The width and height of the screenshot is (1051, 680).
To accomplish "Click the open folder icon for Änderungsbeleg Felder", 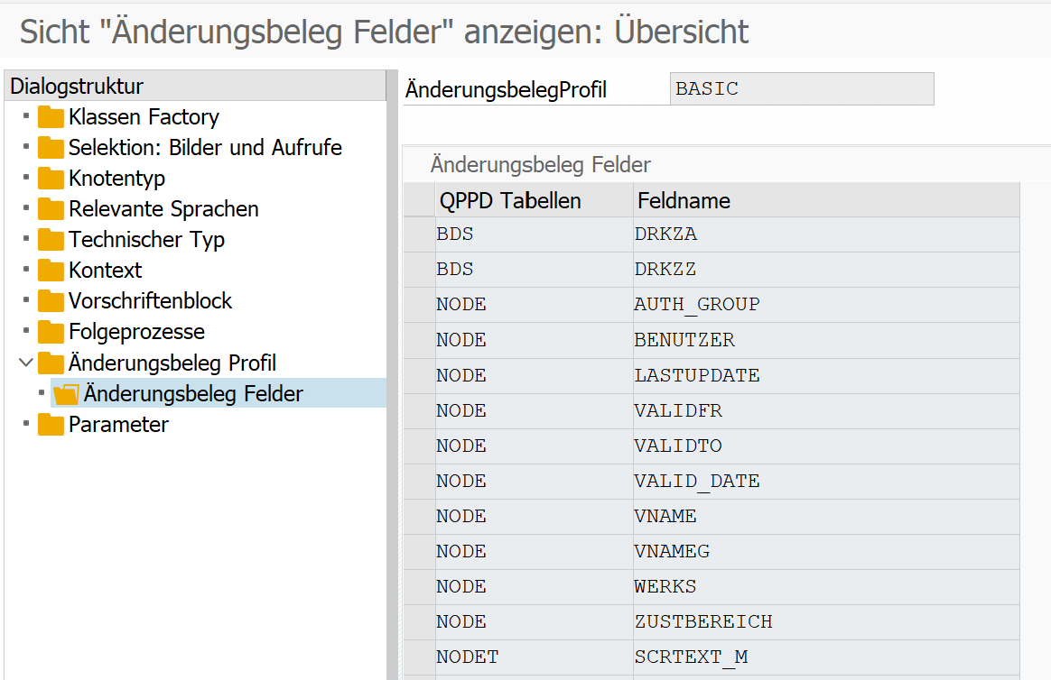I will click(x=66, y=394).
